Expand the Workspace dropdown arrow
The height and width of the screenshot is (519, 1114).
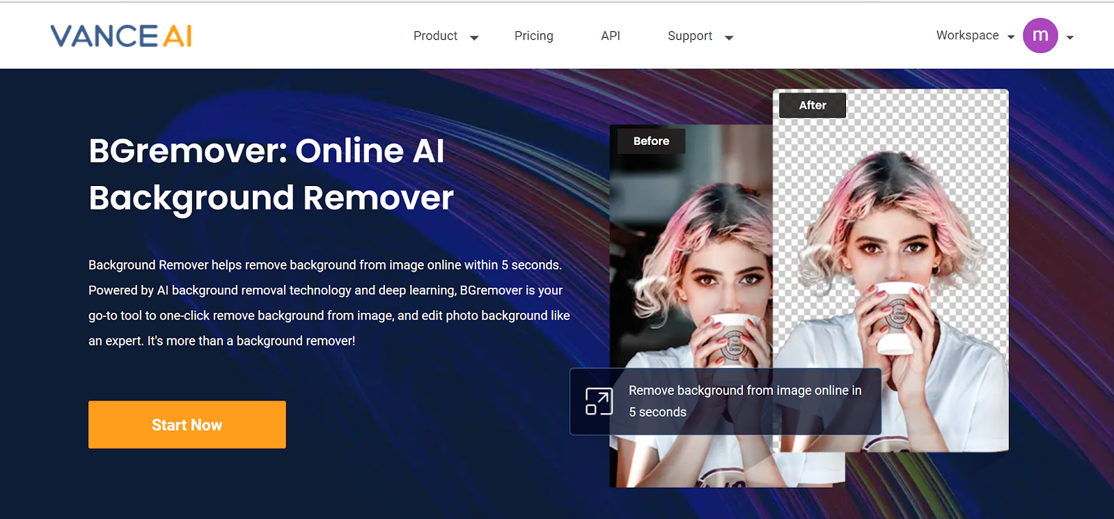pyautogui.click(x=1011, y=38)
